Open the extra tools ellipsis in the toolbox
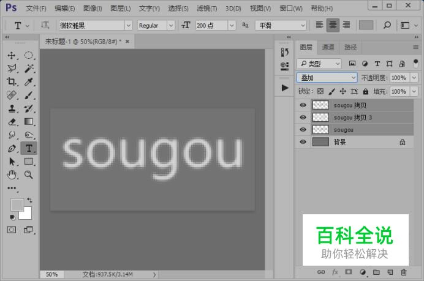The width and height of the screenshot is (424, 281). [x=12, y=188]
